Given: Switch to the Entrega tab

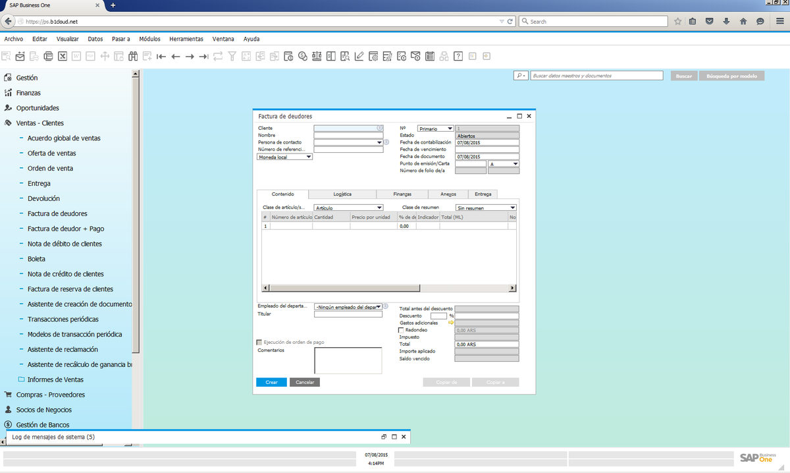Looking at the screenshot, I should pyautogui.click(x=483, y=194).
